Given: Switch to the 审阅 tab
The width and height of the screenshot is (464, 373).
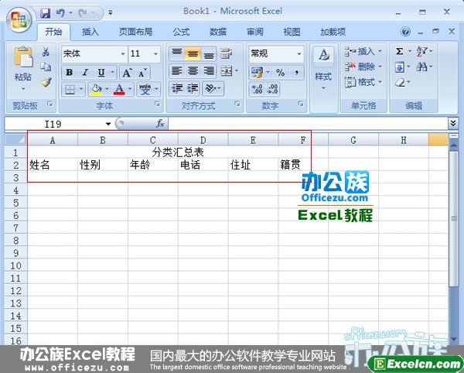Looking at the screenshot, I should pyautogui.click(x=255, y=32).
